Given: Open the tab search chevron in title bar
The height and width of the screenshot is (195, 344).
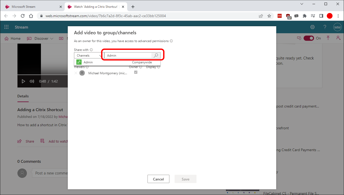Looking at the screenshot, I should [302, 4].
